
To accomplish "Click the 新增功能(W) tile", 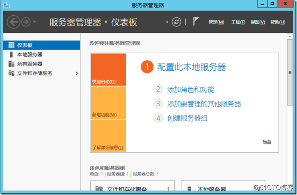I will coord(108,103).
